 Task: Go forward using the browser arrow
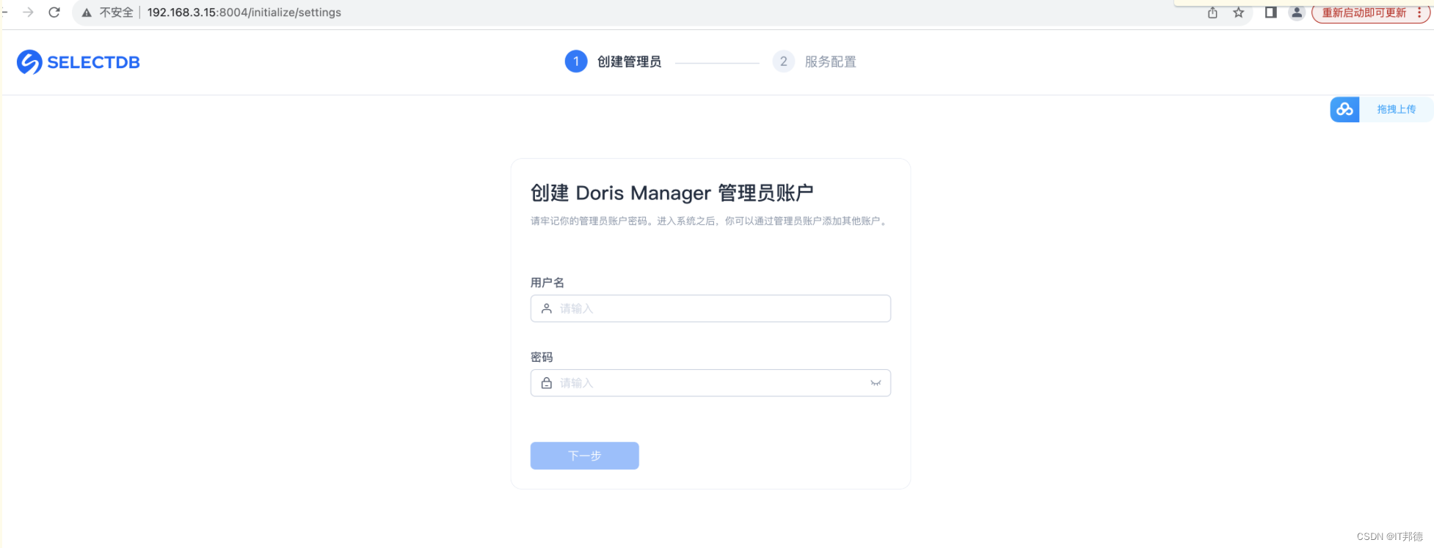tap(28, 12)
